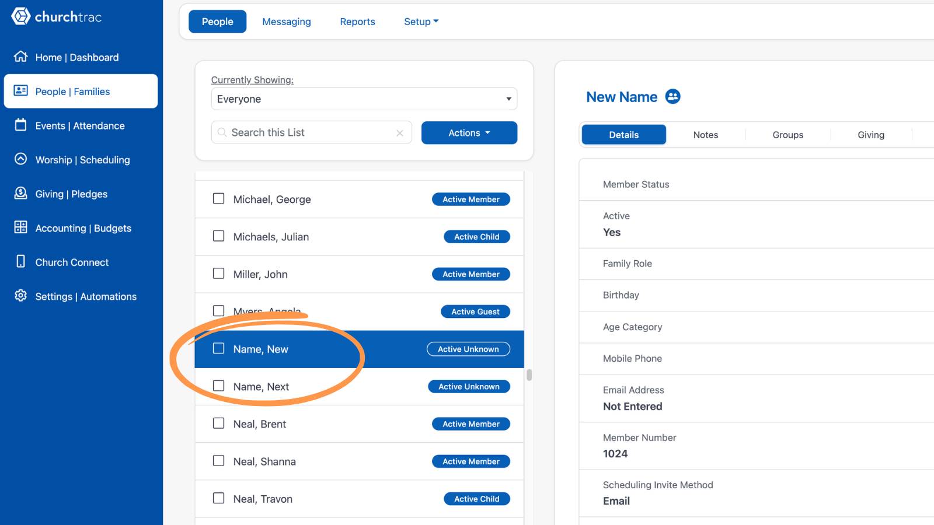Click the Events Attendance calendar icon
This screenshot has height=525, width=934.
21,125
